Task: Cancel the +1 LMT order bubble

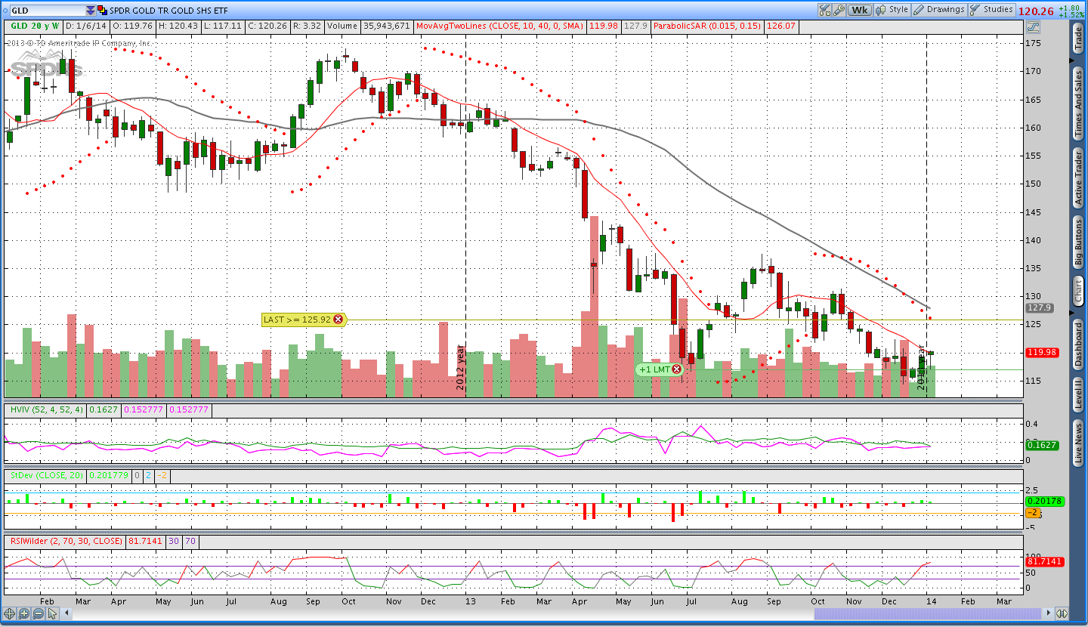Action: click(x=676, y=369)
